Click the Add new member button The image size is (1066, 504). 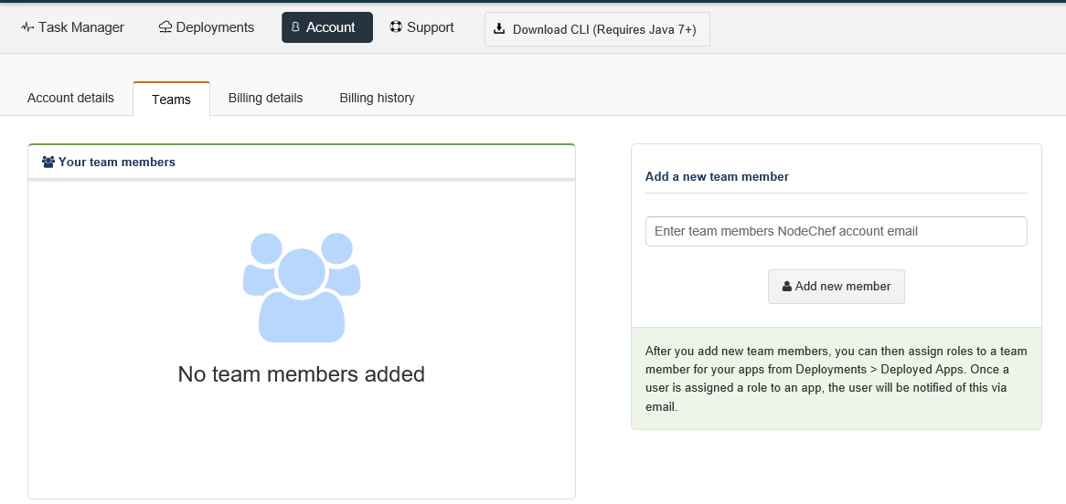click(x=837, y=287)
